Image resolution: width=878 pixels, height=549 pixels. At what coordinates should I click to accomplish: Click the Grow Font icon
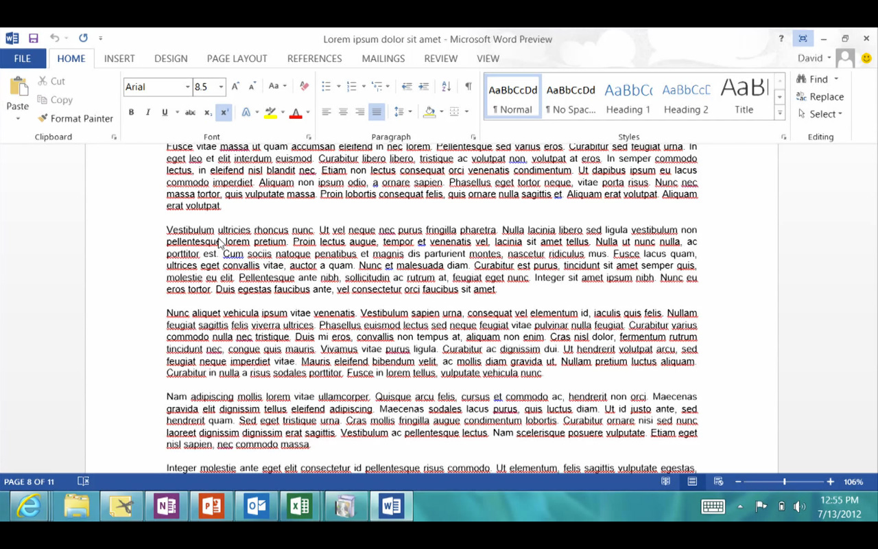click(235, 86)
